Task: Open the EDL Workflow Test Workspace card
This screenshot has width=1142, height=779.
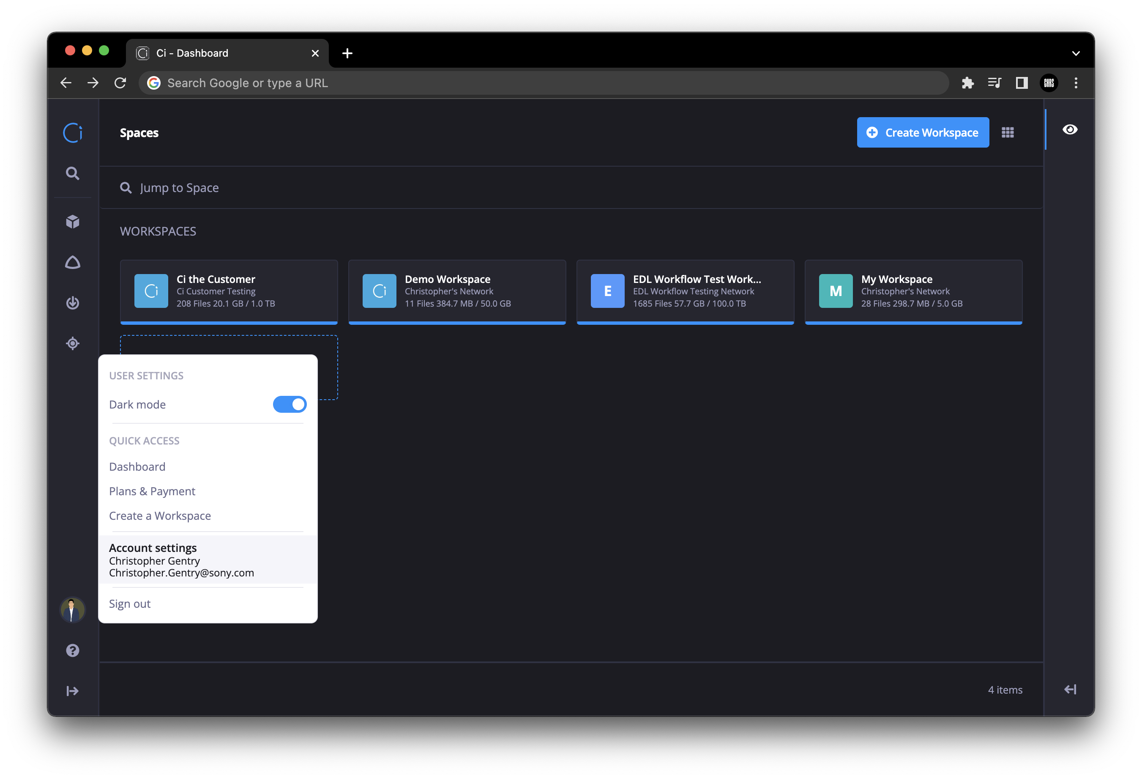Action: [x=686, y=292]
